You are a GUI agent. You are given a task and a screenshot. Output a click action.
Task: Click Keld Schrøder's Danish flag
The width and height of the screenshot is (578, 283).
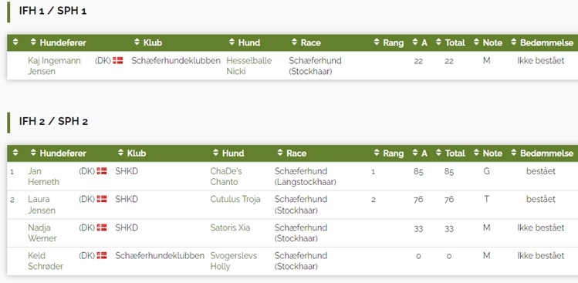tap(102, 255)
